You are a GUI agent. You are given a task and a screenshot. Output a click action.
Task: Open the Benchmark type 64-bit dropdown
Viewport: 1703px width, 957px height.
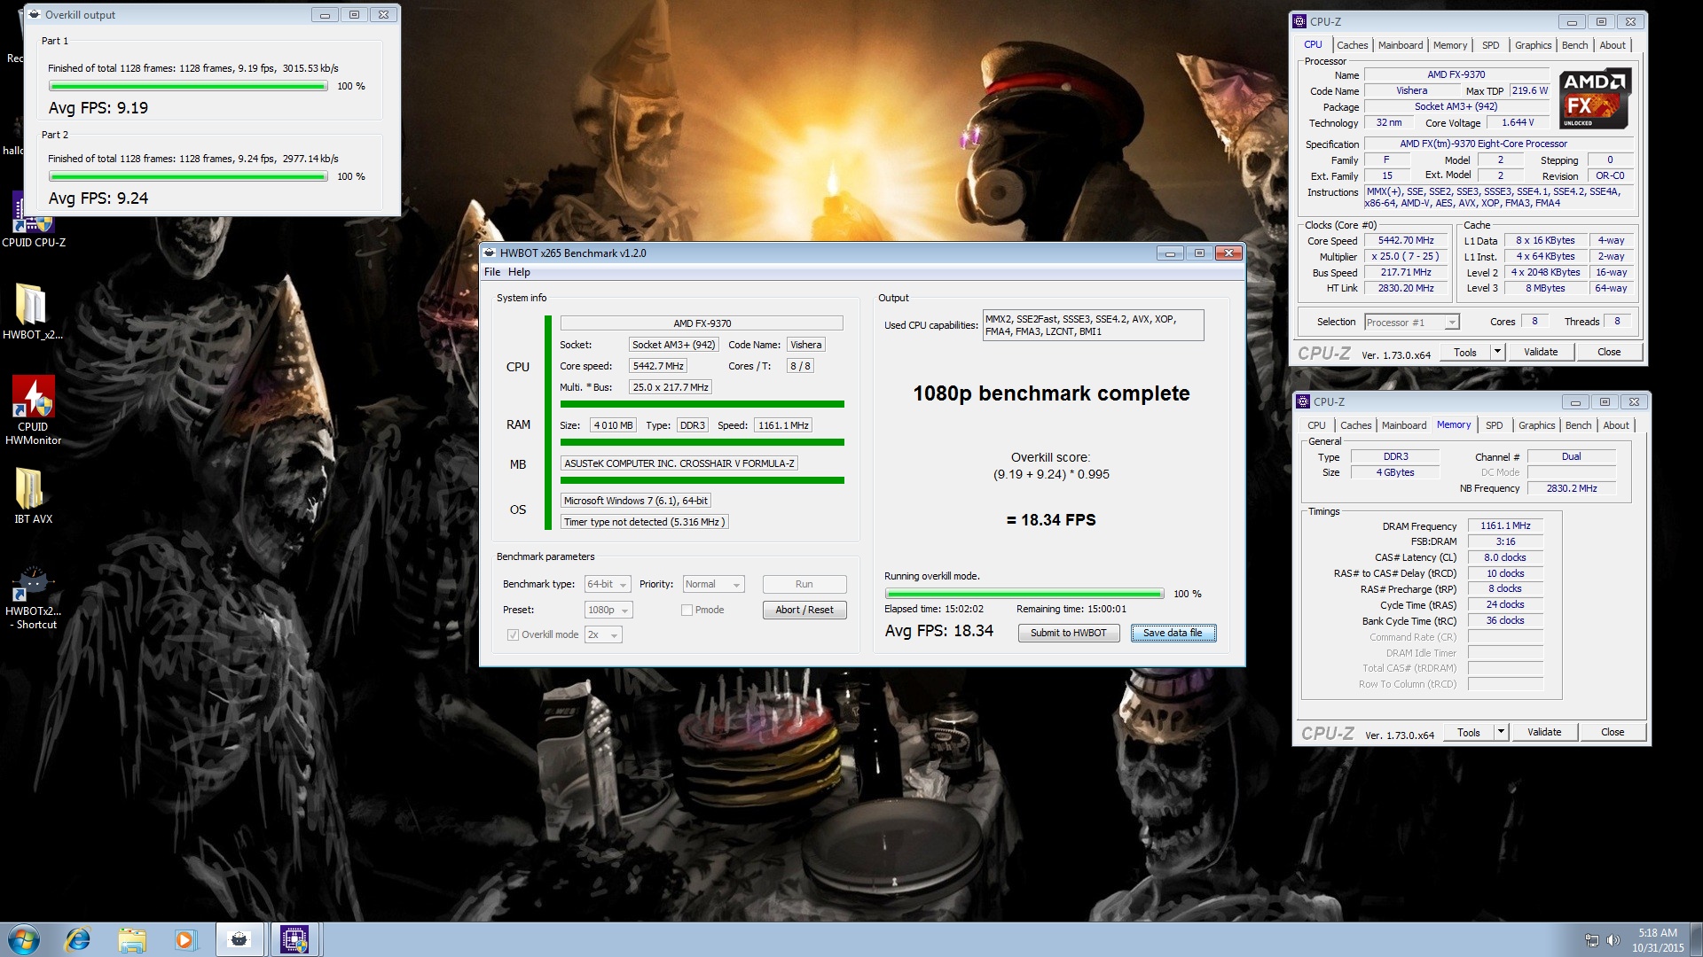click(x=608, y=585)
